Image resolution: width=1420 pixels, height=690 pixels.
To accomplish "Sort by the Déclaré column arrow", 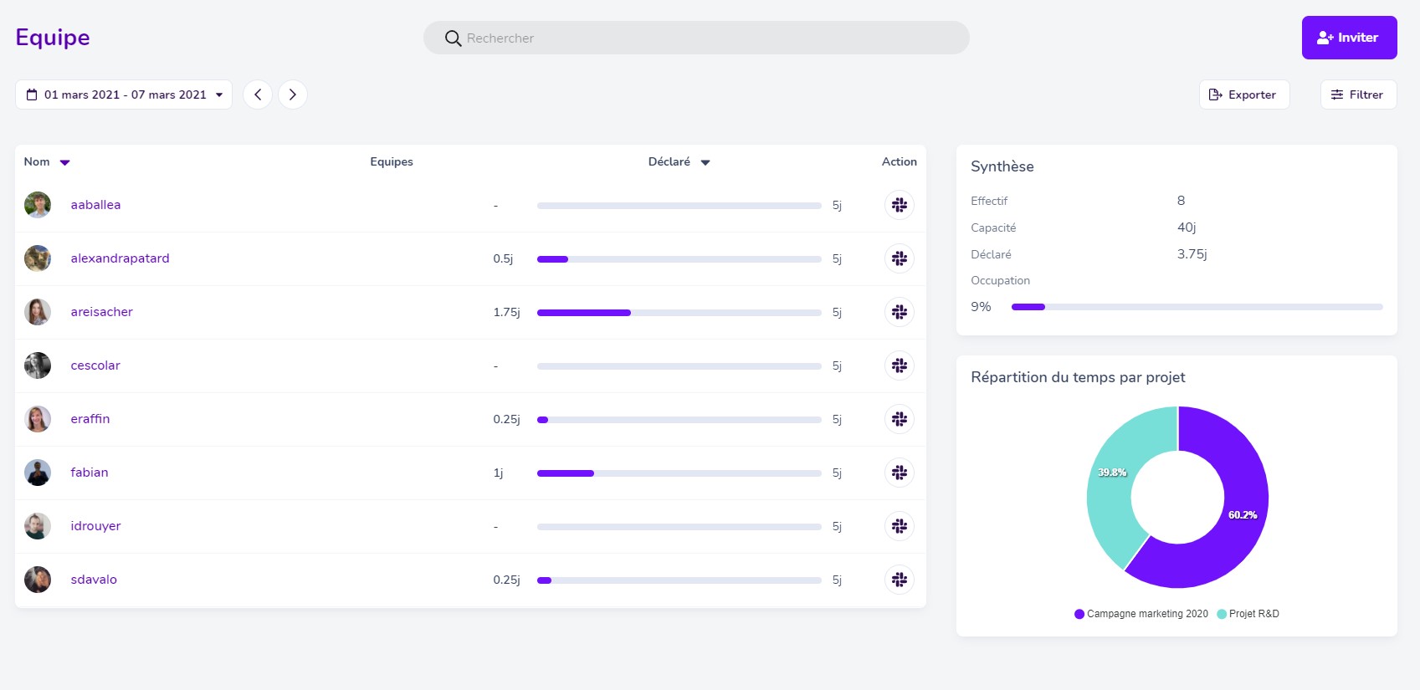I will click(x=705, y=162).
